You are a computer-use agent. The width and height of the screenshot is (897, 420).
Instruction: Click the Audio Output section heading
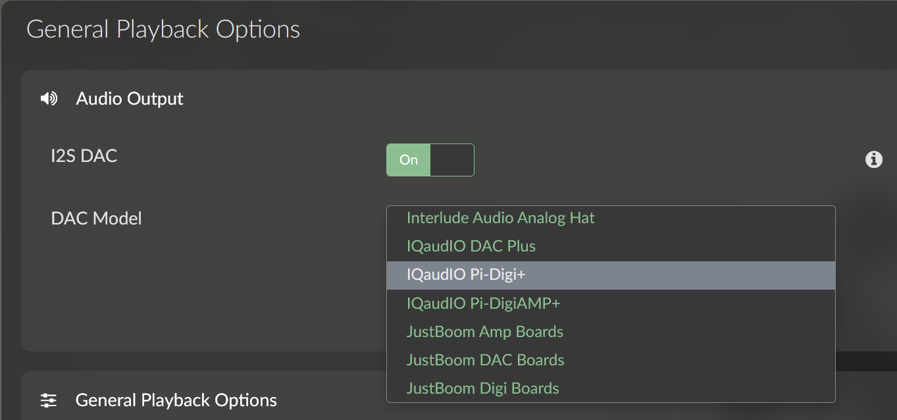(x=130, y=99)
